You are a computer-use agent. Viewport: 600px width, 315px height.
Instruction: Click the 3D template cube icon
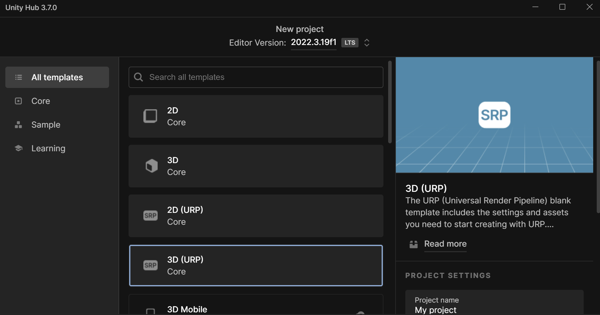click(x=151, y=166)
